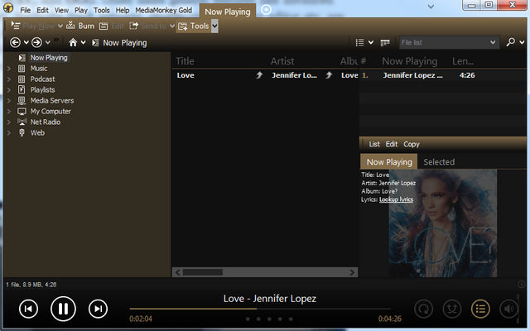Click the list view mode icon

pyautogui.click(x=359, y=42)
